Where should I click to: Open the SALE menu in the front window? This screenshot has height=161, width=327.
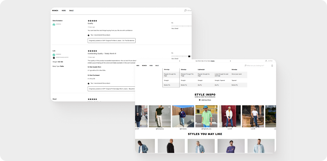pos(157,65)
